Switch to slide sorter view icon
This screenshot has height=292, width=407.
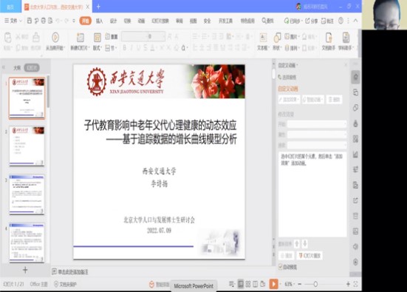click(x=248, y=284)
